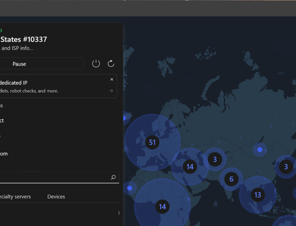Click the server dot in West Africa
This screenshot has width=296, height=226.
coord(129,188)
